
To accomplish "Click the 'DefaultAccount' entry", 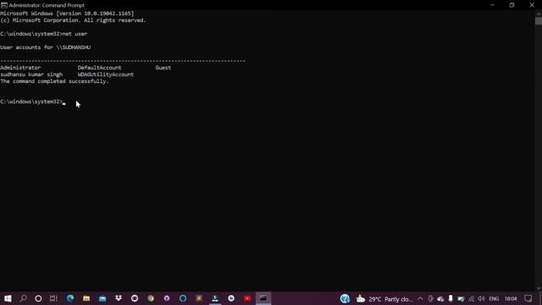I will coord(100,68).
